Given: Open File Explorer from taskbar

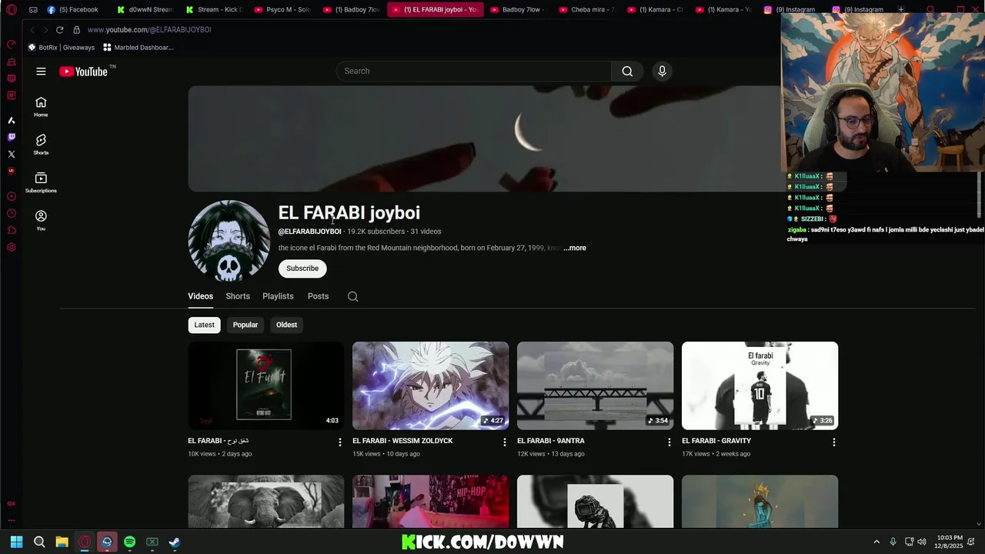Looking at the screenshot, I should 62,542.
